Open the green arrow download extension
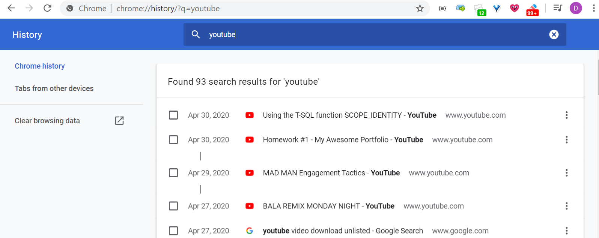Viewport: 599px width, 238px height. 461,8
